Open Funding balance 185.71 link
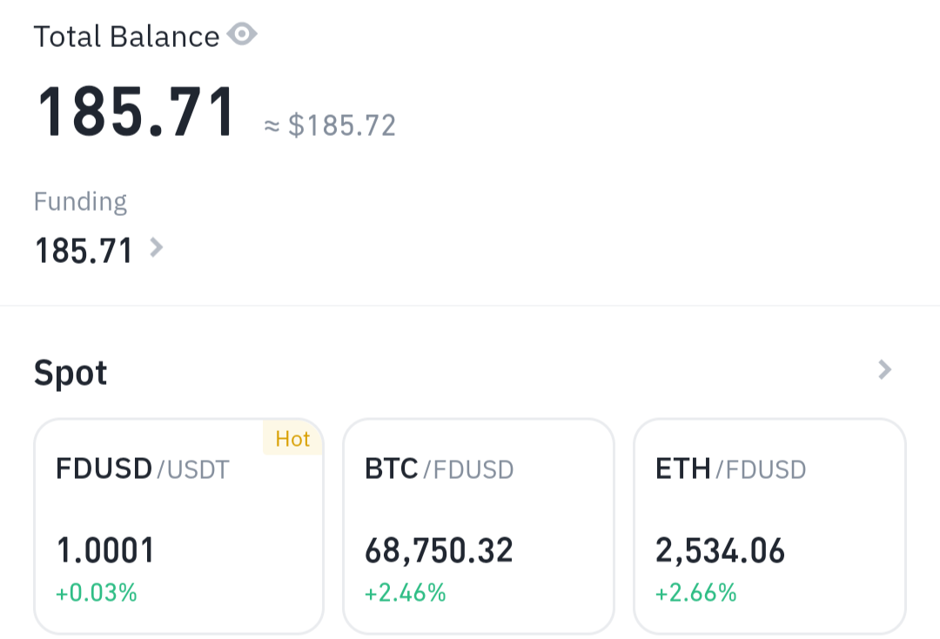Screen dimensions: 940x639 click(x=84, y=250)
